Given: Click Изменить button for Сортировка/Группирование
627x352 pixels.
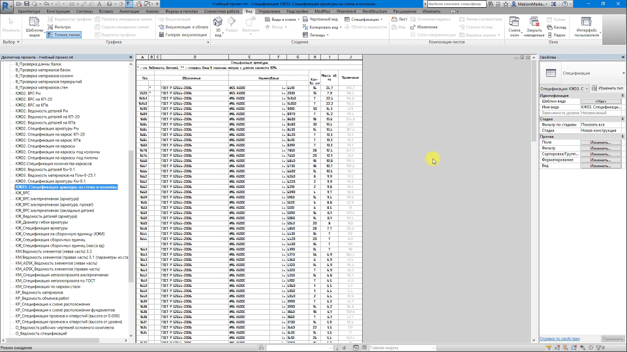Looking at the screenshot, I should click(601, 154).
